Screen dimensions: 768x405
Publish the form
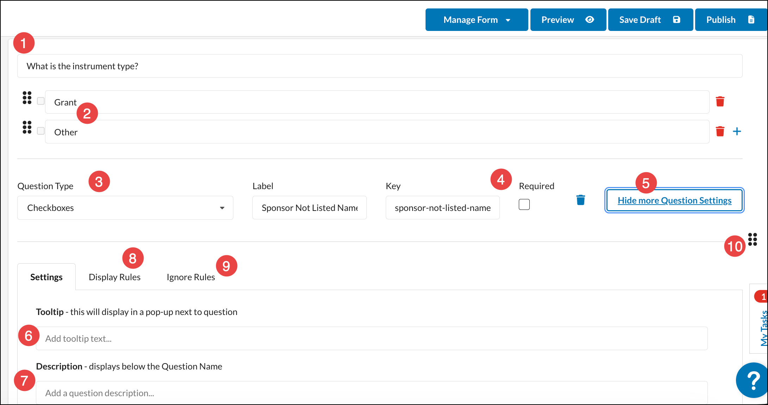tap(731, 20)
